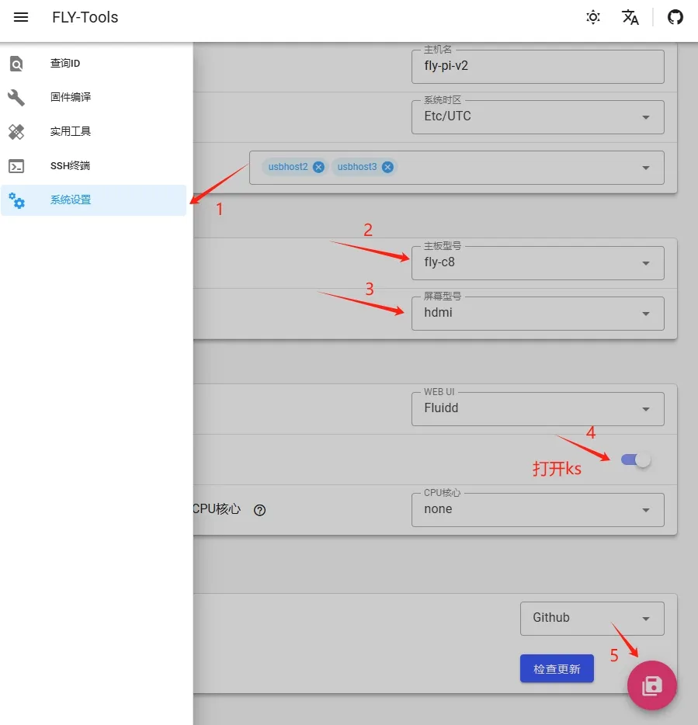Viewport: 698px width, 725px height.
Task: Click the red floating save button
Action: 652,685
